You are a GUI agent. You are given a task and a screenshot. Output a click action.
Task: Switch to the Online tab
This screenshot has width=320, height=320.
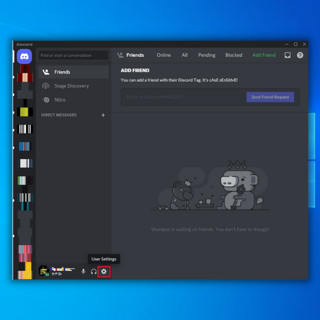pos(164,55)
